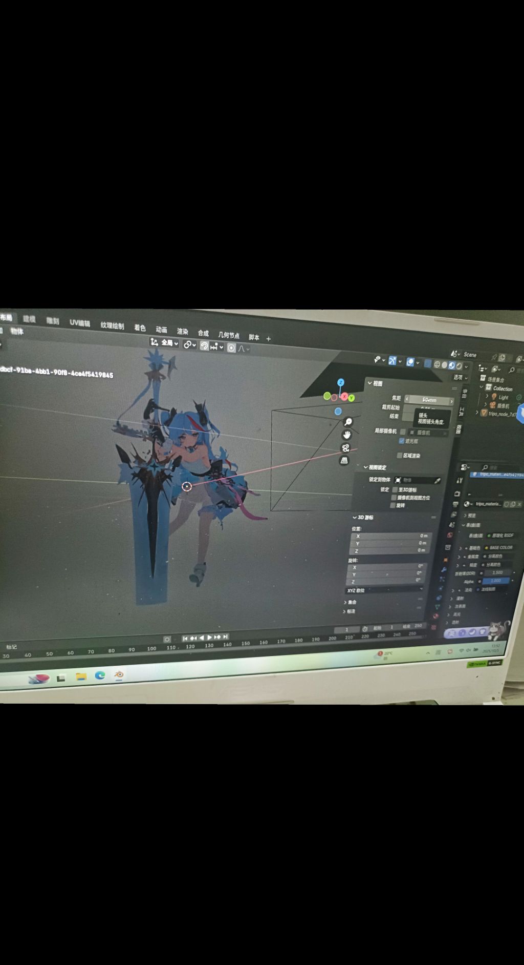Toggle viewport overlays button in header
524x965 pixels.
coord(410,362)
